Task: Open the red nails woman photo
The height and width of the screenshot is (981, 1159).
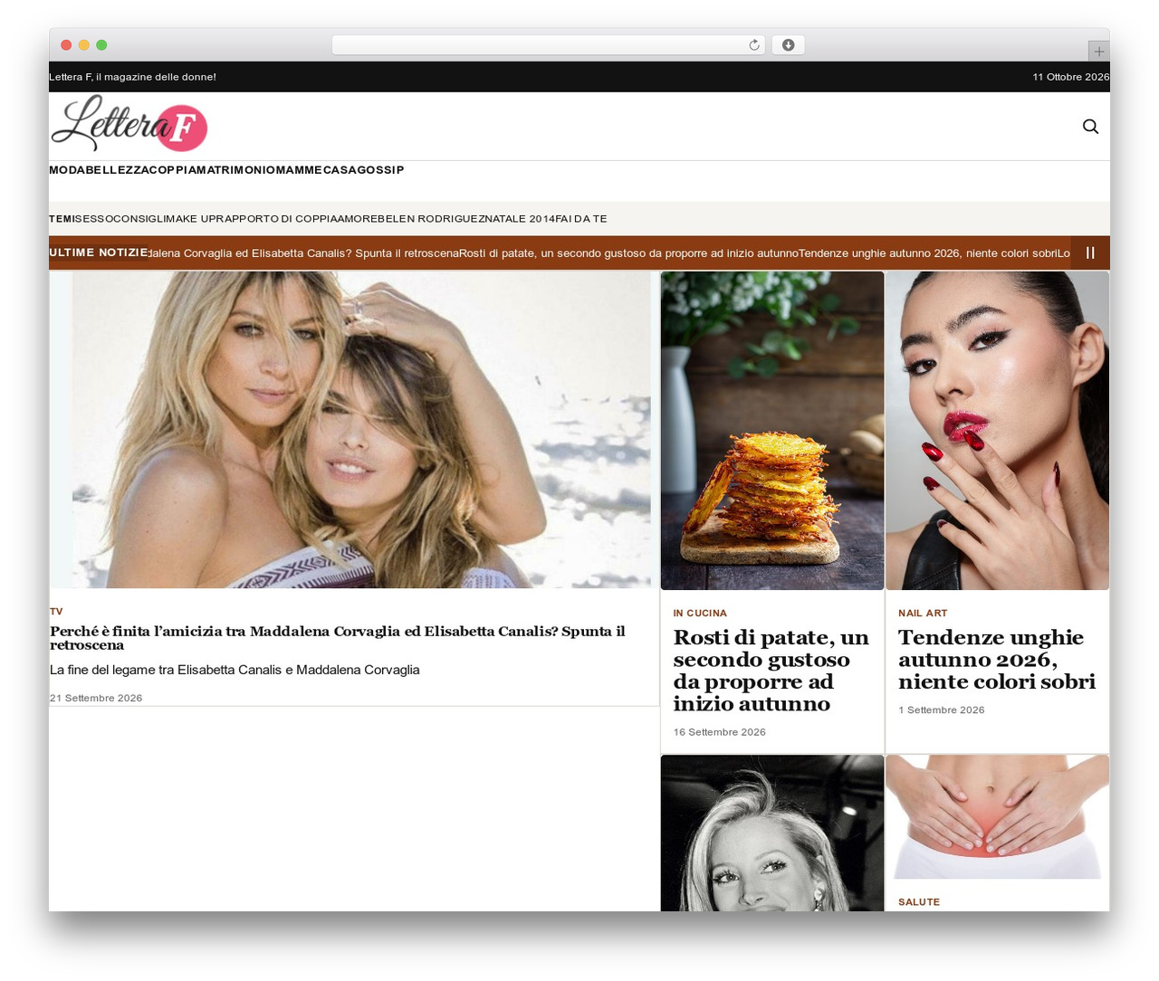Action: click(x=997, y=431)
